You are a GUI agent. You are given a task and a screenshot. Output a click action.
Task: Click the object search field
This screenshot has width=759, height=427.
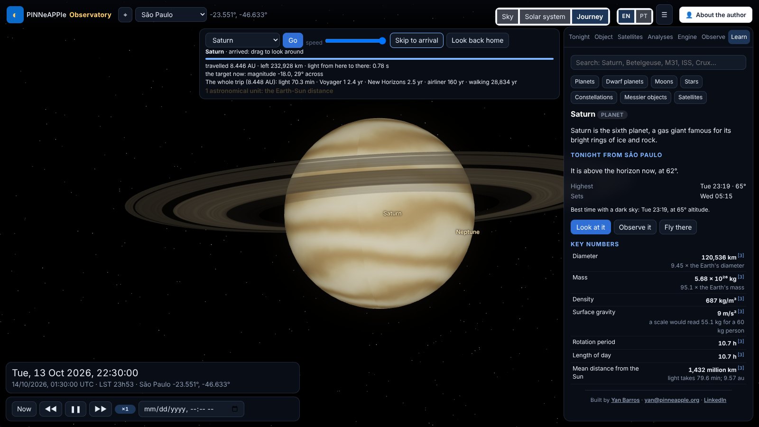pos(658,63)
